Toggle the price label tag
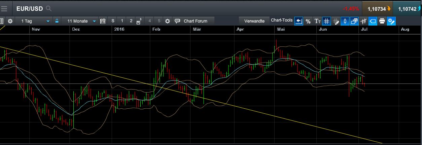The height and width of the screenshot is (145, 422). pos(373,21)
